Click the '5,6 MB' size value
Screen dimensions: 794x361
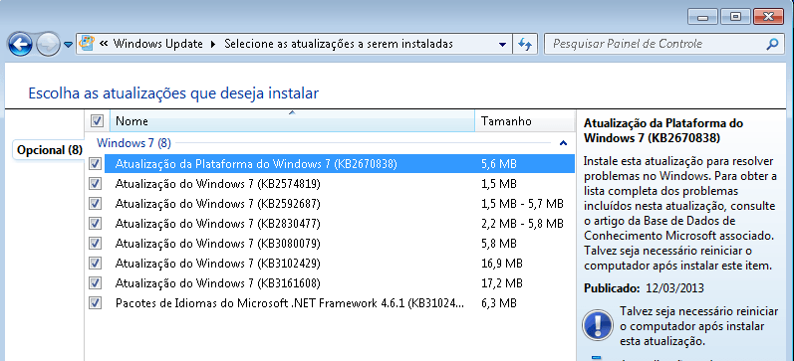[x=499, y=164]
